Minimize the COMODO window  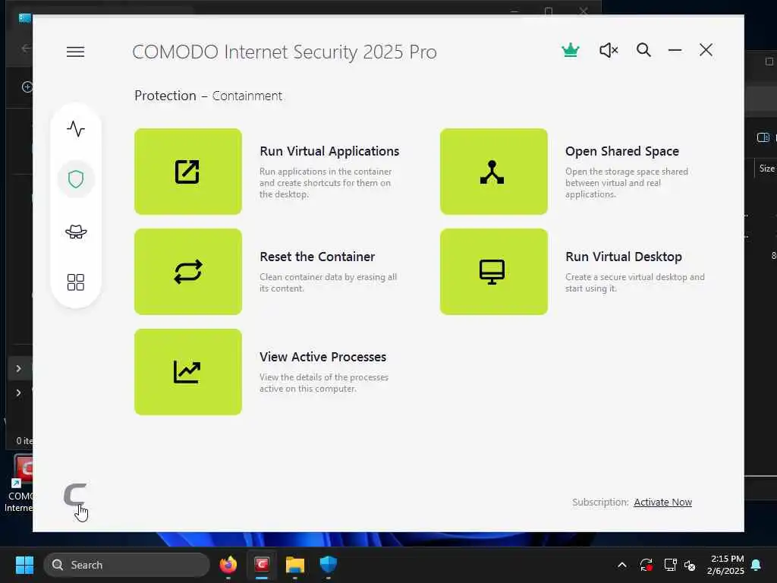(x=675, y=50)
